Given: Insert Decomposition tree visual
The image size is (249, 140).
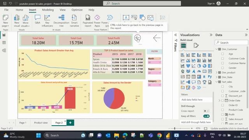Looking at the screenshot, I should point(61,21).
